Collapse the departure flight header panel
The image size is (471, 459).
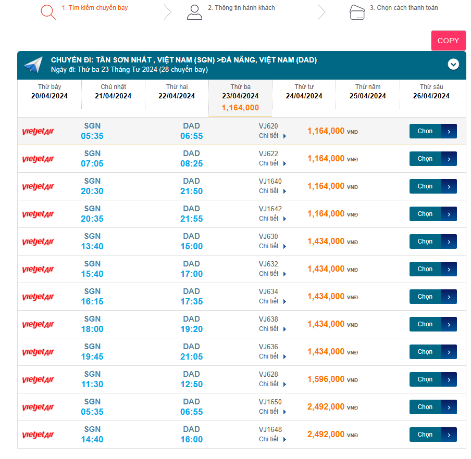coord(453,65)
